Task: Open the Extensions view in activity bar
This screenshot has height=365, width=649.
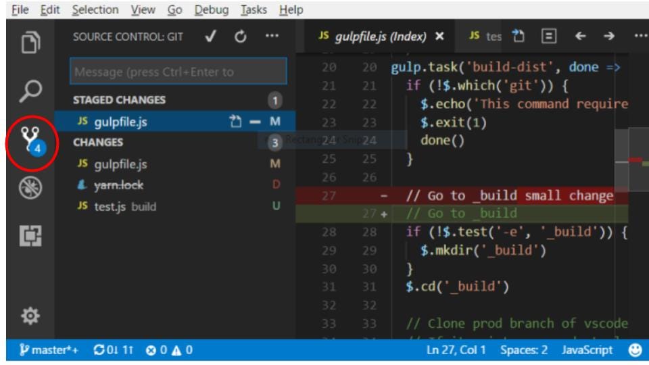Action: click(x=30, y=236)
